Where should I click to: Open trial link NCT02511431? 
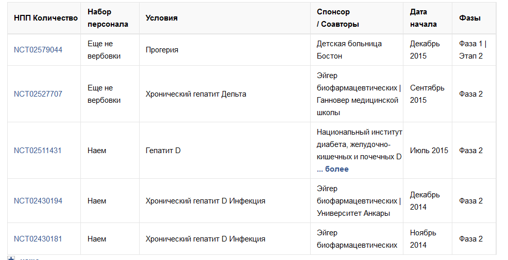click(38, 151)
